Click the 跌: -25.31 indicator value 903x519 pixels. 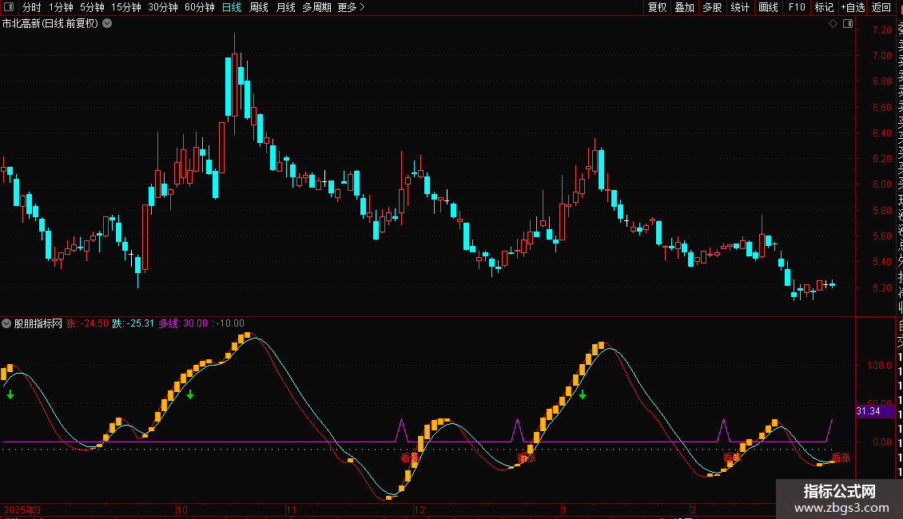click(133, 323)
